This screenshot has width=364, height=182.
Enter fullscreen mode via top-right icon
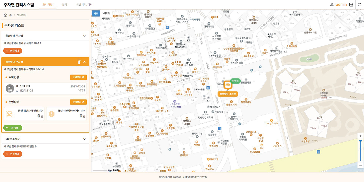click(360, 5)
